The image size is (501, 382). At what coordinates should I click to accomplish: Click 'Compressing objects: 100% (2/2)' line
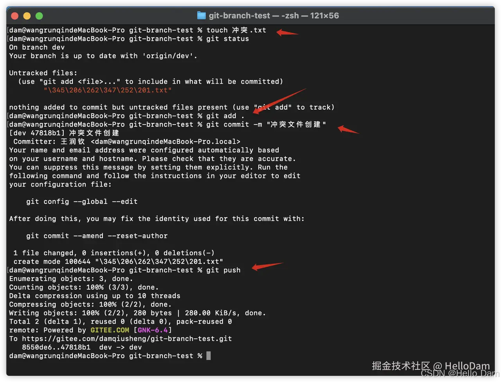(90, 305)
